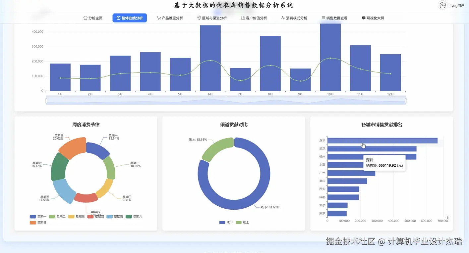Open 可视化大屏 tab
Viewport: 469px width, 253px height.
(373, 18)
